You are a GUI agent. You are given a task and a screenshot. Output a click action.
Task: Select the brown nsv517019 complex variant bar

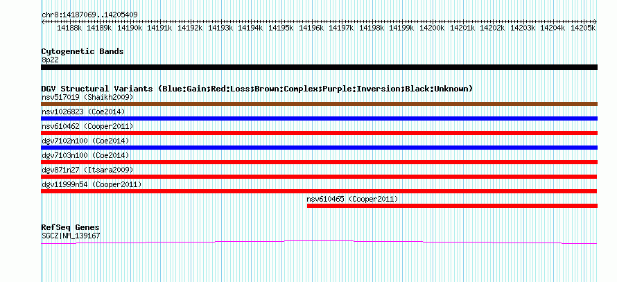(319, 104)
